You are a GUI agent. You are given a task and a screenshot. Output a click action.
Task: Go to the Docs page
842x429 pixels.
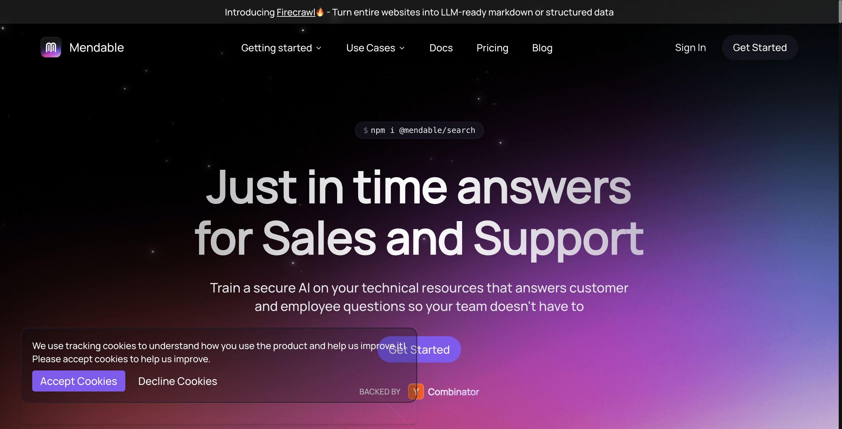point(441,48)
